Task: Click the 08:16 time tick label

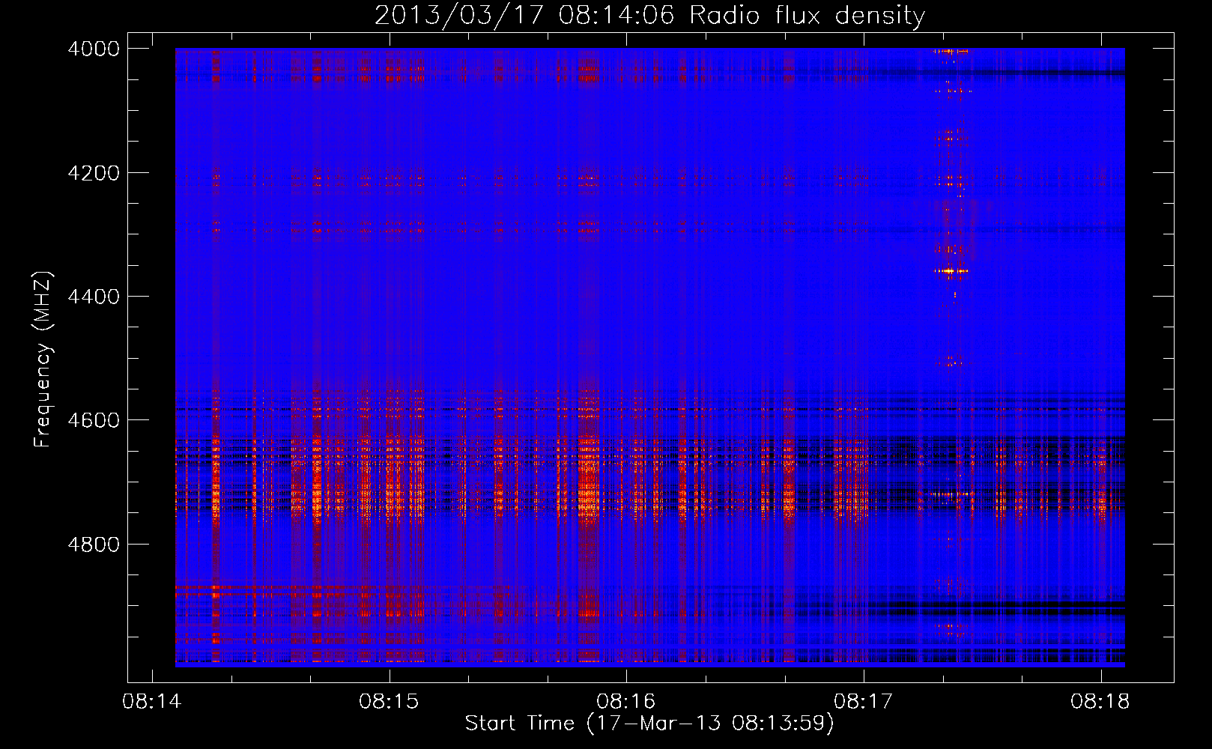Action: tap(626, 702)
